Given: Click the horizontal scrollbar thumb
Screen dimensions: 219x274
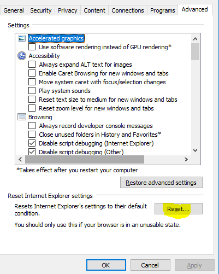Looking at the screenshot, I should pyautogui.click(x=85, y=160).
